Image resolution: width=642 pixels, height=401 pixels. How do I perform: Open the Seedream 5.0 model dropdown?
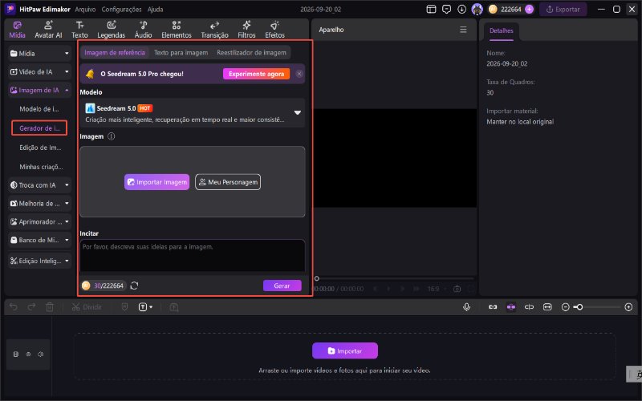coord(298,112)
